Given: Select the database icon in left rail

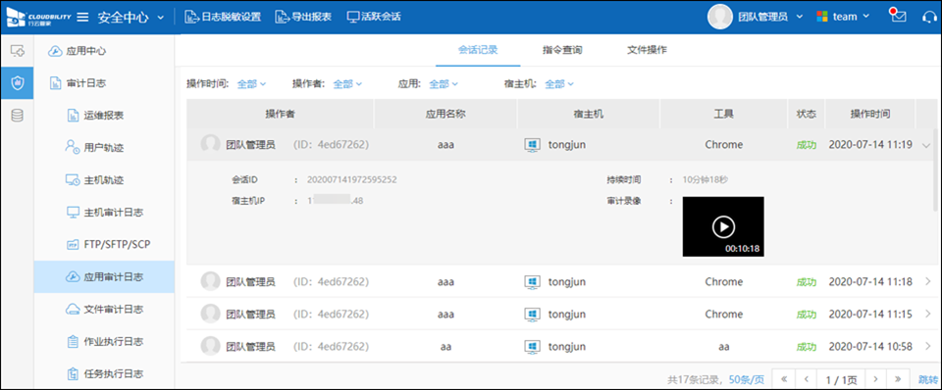Looking at the screenshot, I should coord(17,116).
